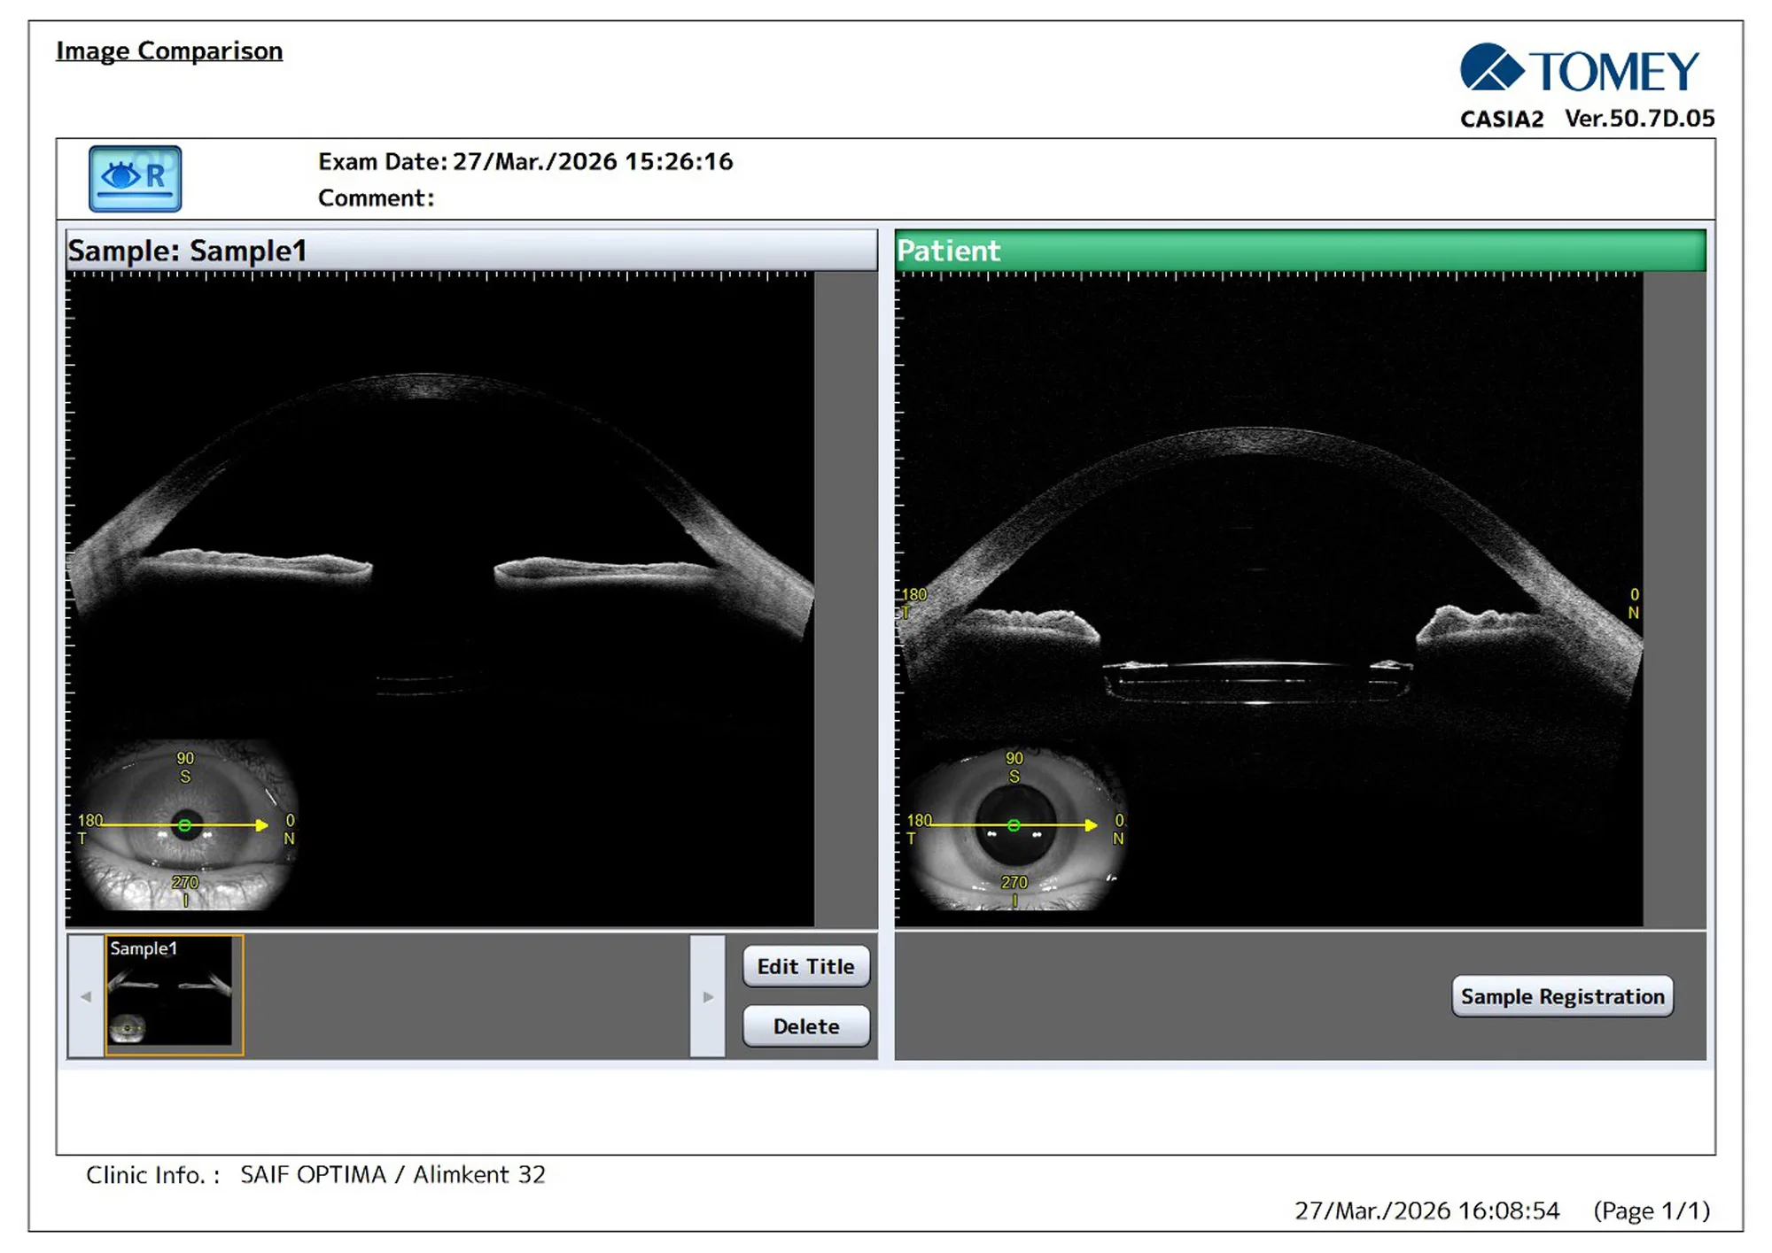Click the 27/Mar./2026 16:08:54 print timestamp
Viewport: 1772px width, 1253px height.
pyautogui.click(x=1426, y=1210)
